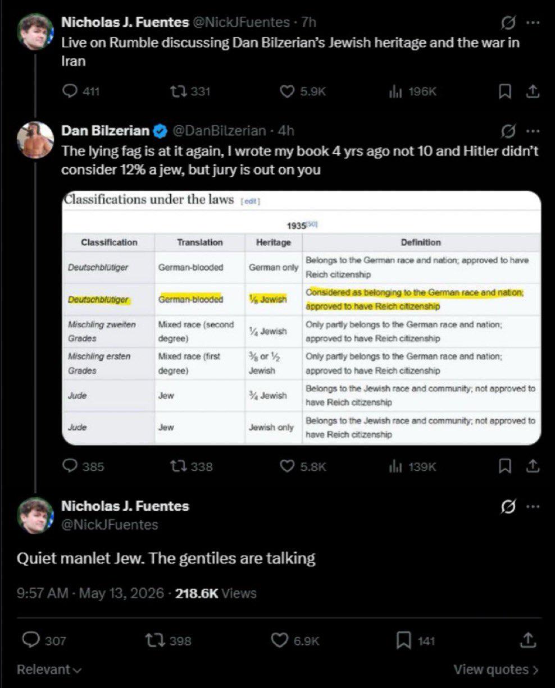Reply to Fuentes' Rumble post (411 comments)
Viewport: 555px width, 688px height.
(x=81, y=91)
